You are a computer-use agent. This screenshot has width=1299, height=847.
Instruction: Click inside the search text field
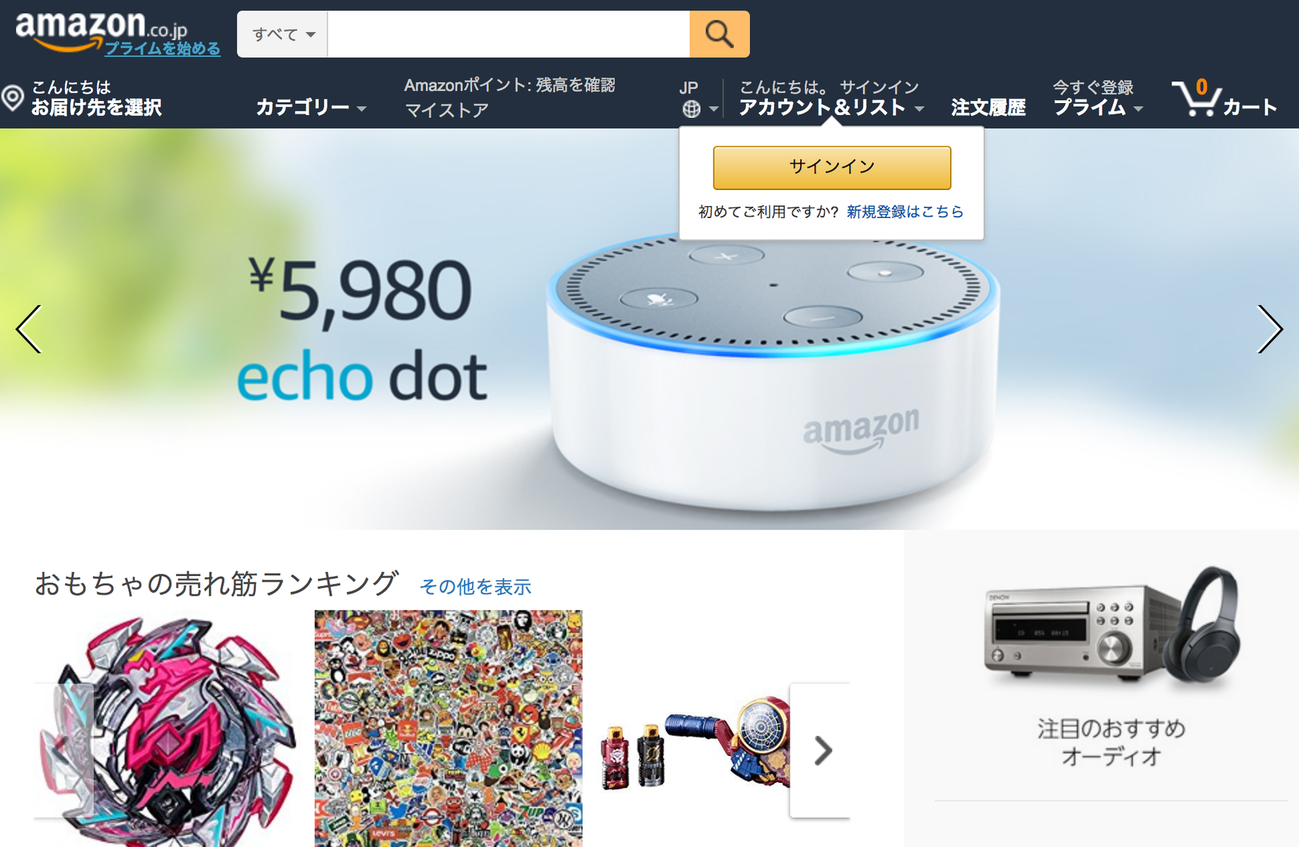tap(509, 34)
